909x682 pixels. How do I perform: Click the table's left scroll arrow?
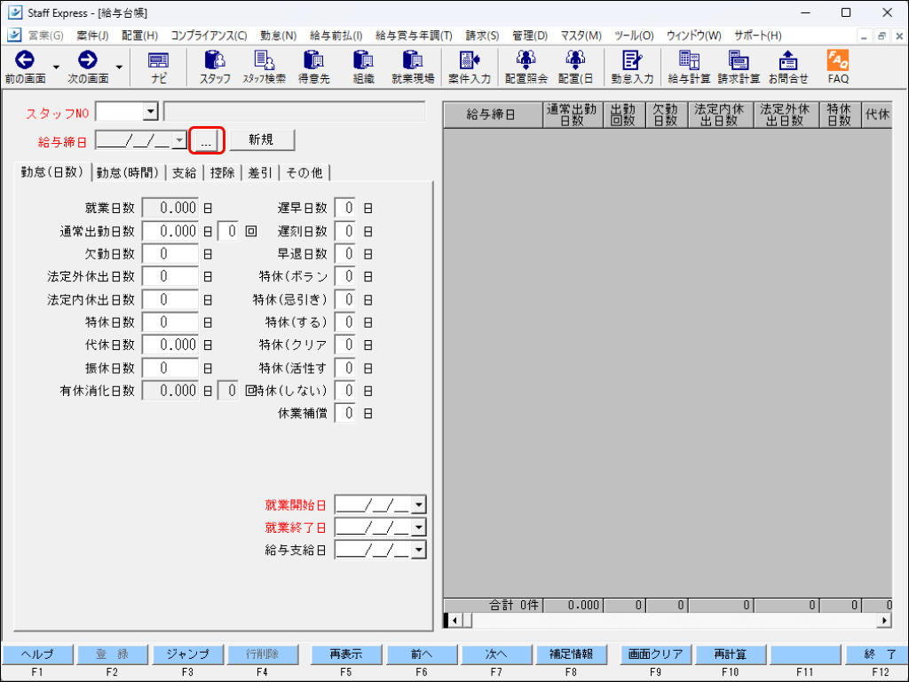pos(455,621)
